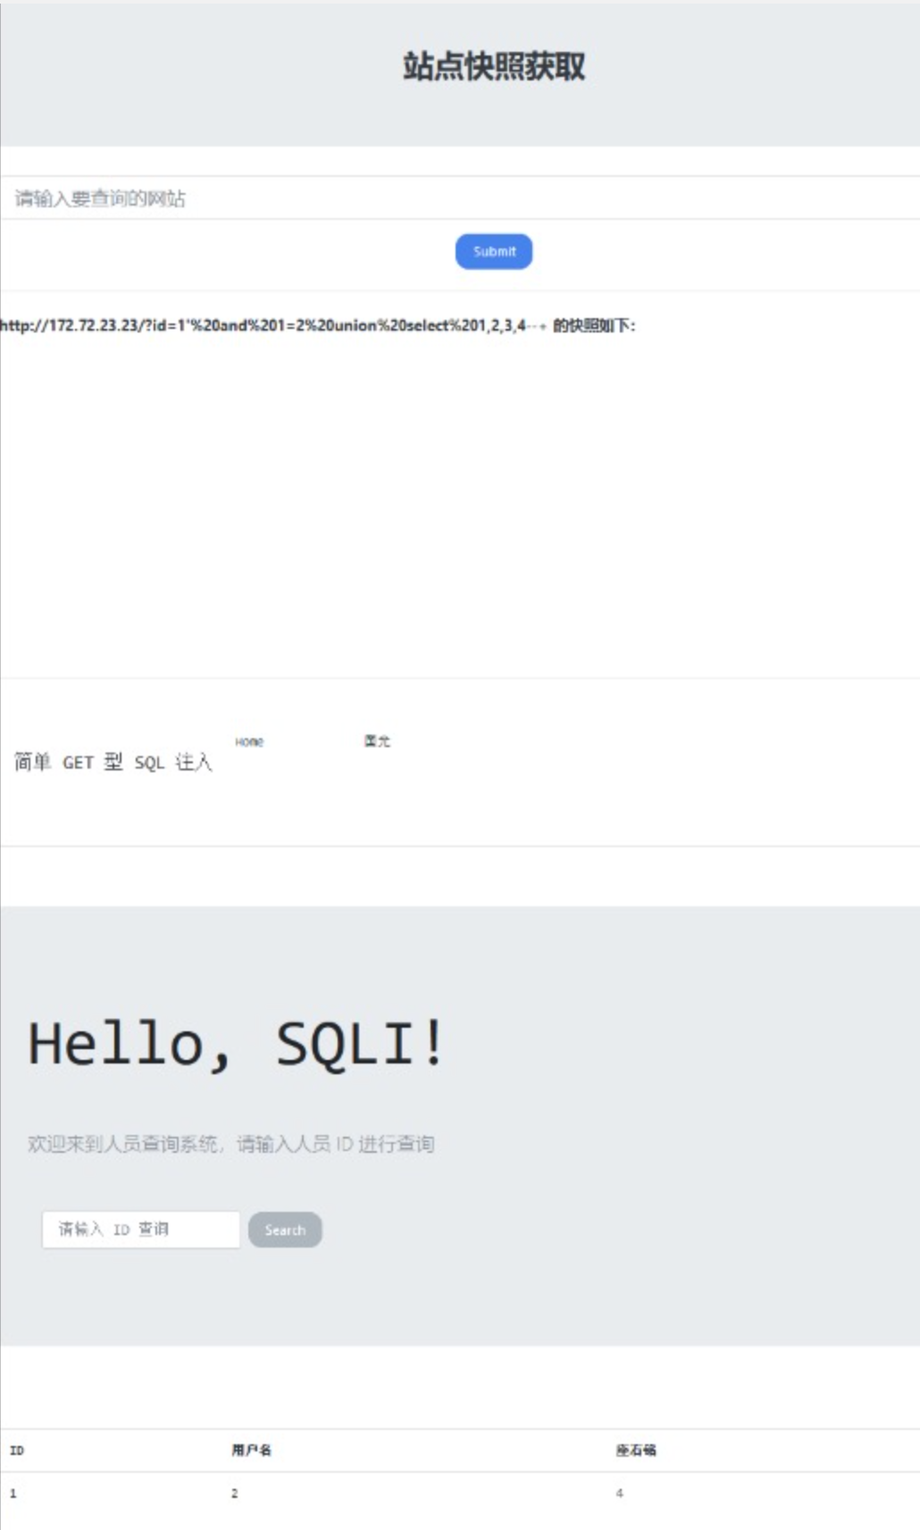Click the gray Search button
The width and height of the screenshot is (920, 1530).
click(x=285, y=1230)
